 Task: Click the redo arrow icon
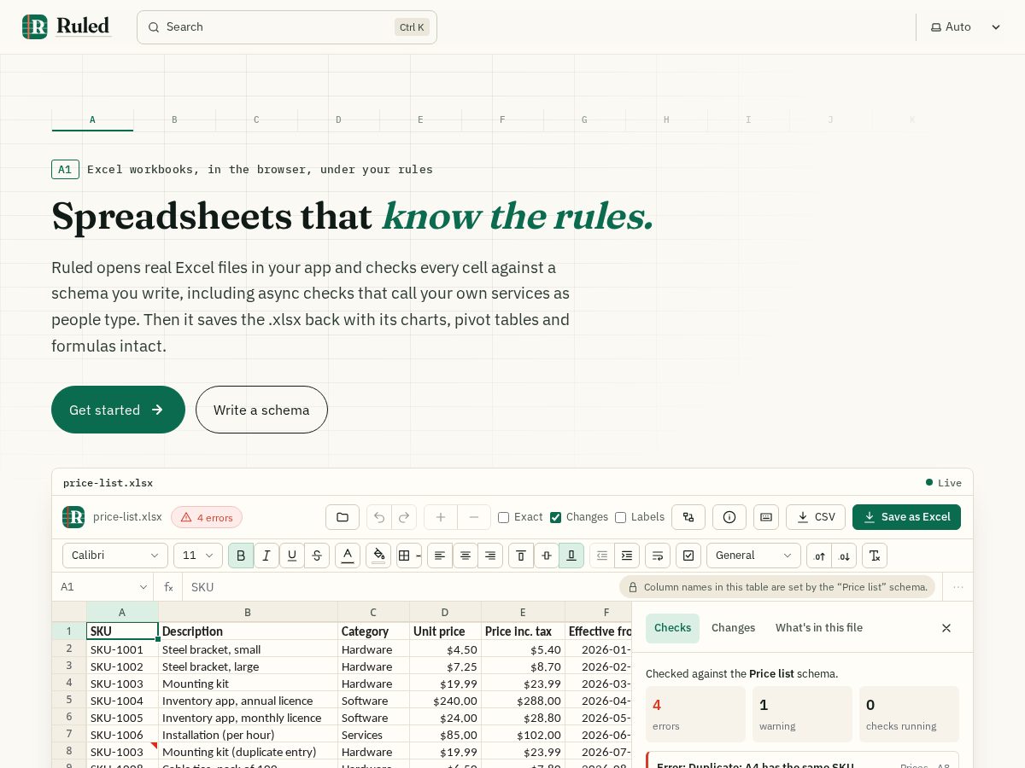click(404, 517)
